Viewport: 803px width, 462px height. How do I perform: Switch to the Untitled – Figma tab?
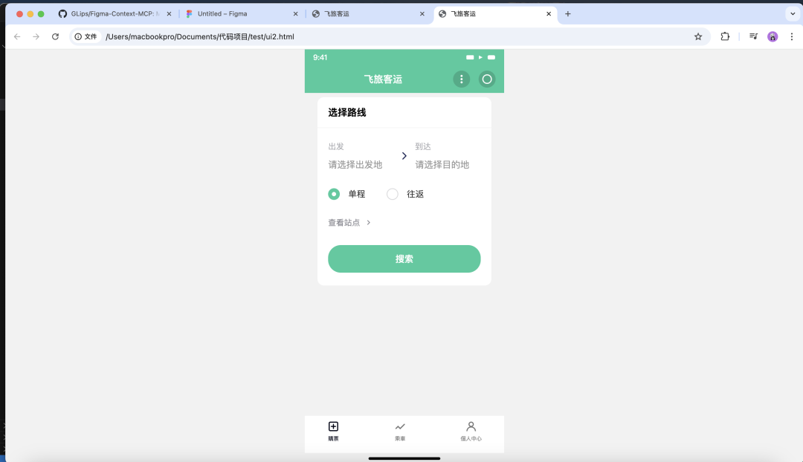click(x=223, y=13)
